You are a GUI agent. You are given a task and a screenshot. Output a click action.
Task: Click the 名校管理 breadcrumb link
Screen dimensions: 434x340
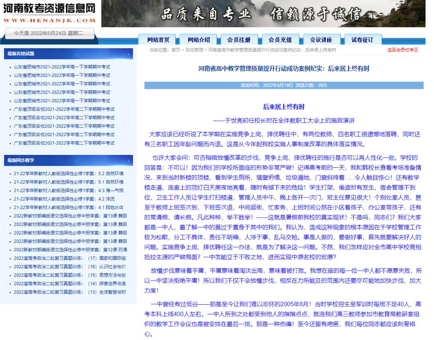click(x=194, y=50)
